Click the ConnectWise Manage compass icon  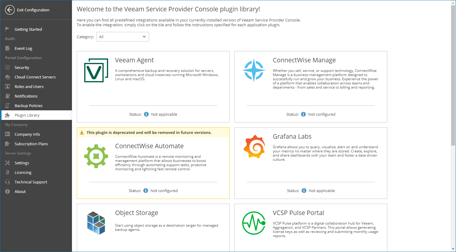coord(254,70)
